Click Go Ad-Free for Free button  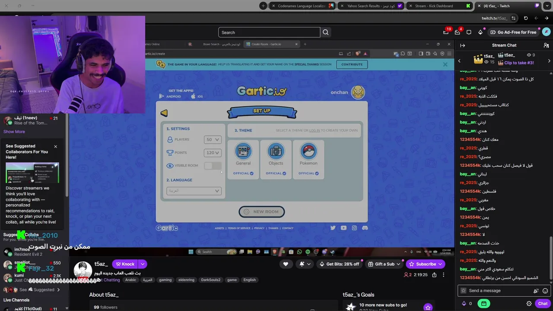click(x=513, y=32)
